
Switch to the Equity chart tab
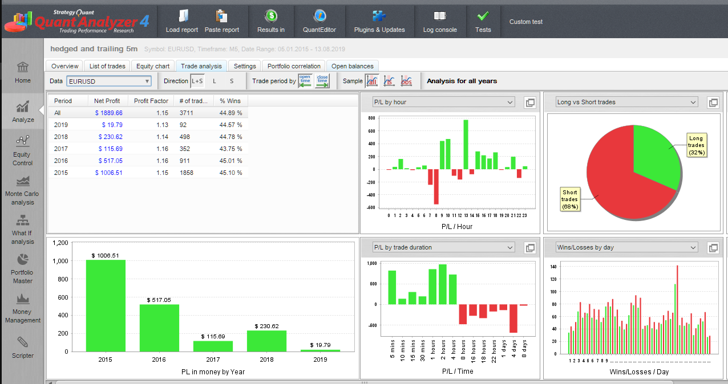[x=153, y=66]
